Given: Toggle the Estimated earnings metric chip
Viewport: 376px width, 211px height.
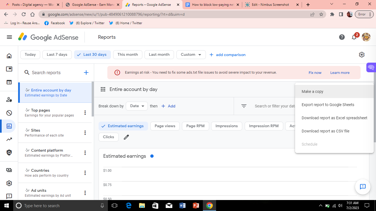Looking at the screenshot, I should pyautogui.click(x=123, y=126).
